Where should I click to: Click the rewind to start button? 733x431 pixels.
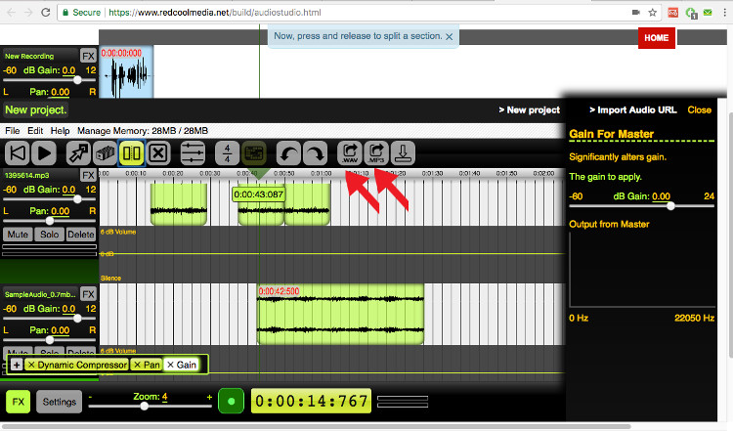point(18,151)
